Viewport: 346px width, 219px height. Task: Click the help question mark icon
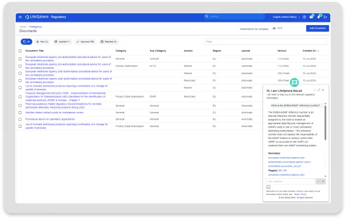304,17
